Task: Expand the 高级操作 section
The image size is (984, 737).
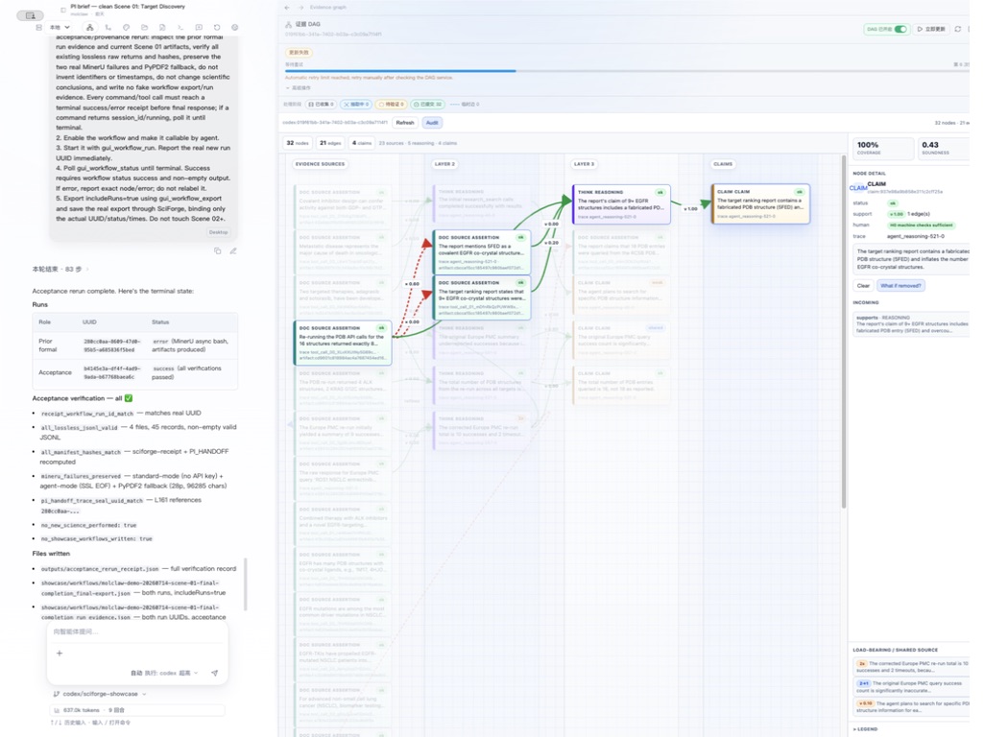Action: pos(299,88)
